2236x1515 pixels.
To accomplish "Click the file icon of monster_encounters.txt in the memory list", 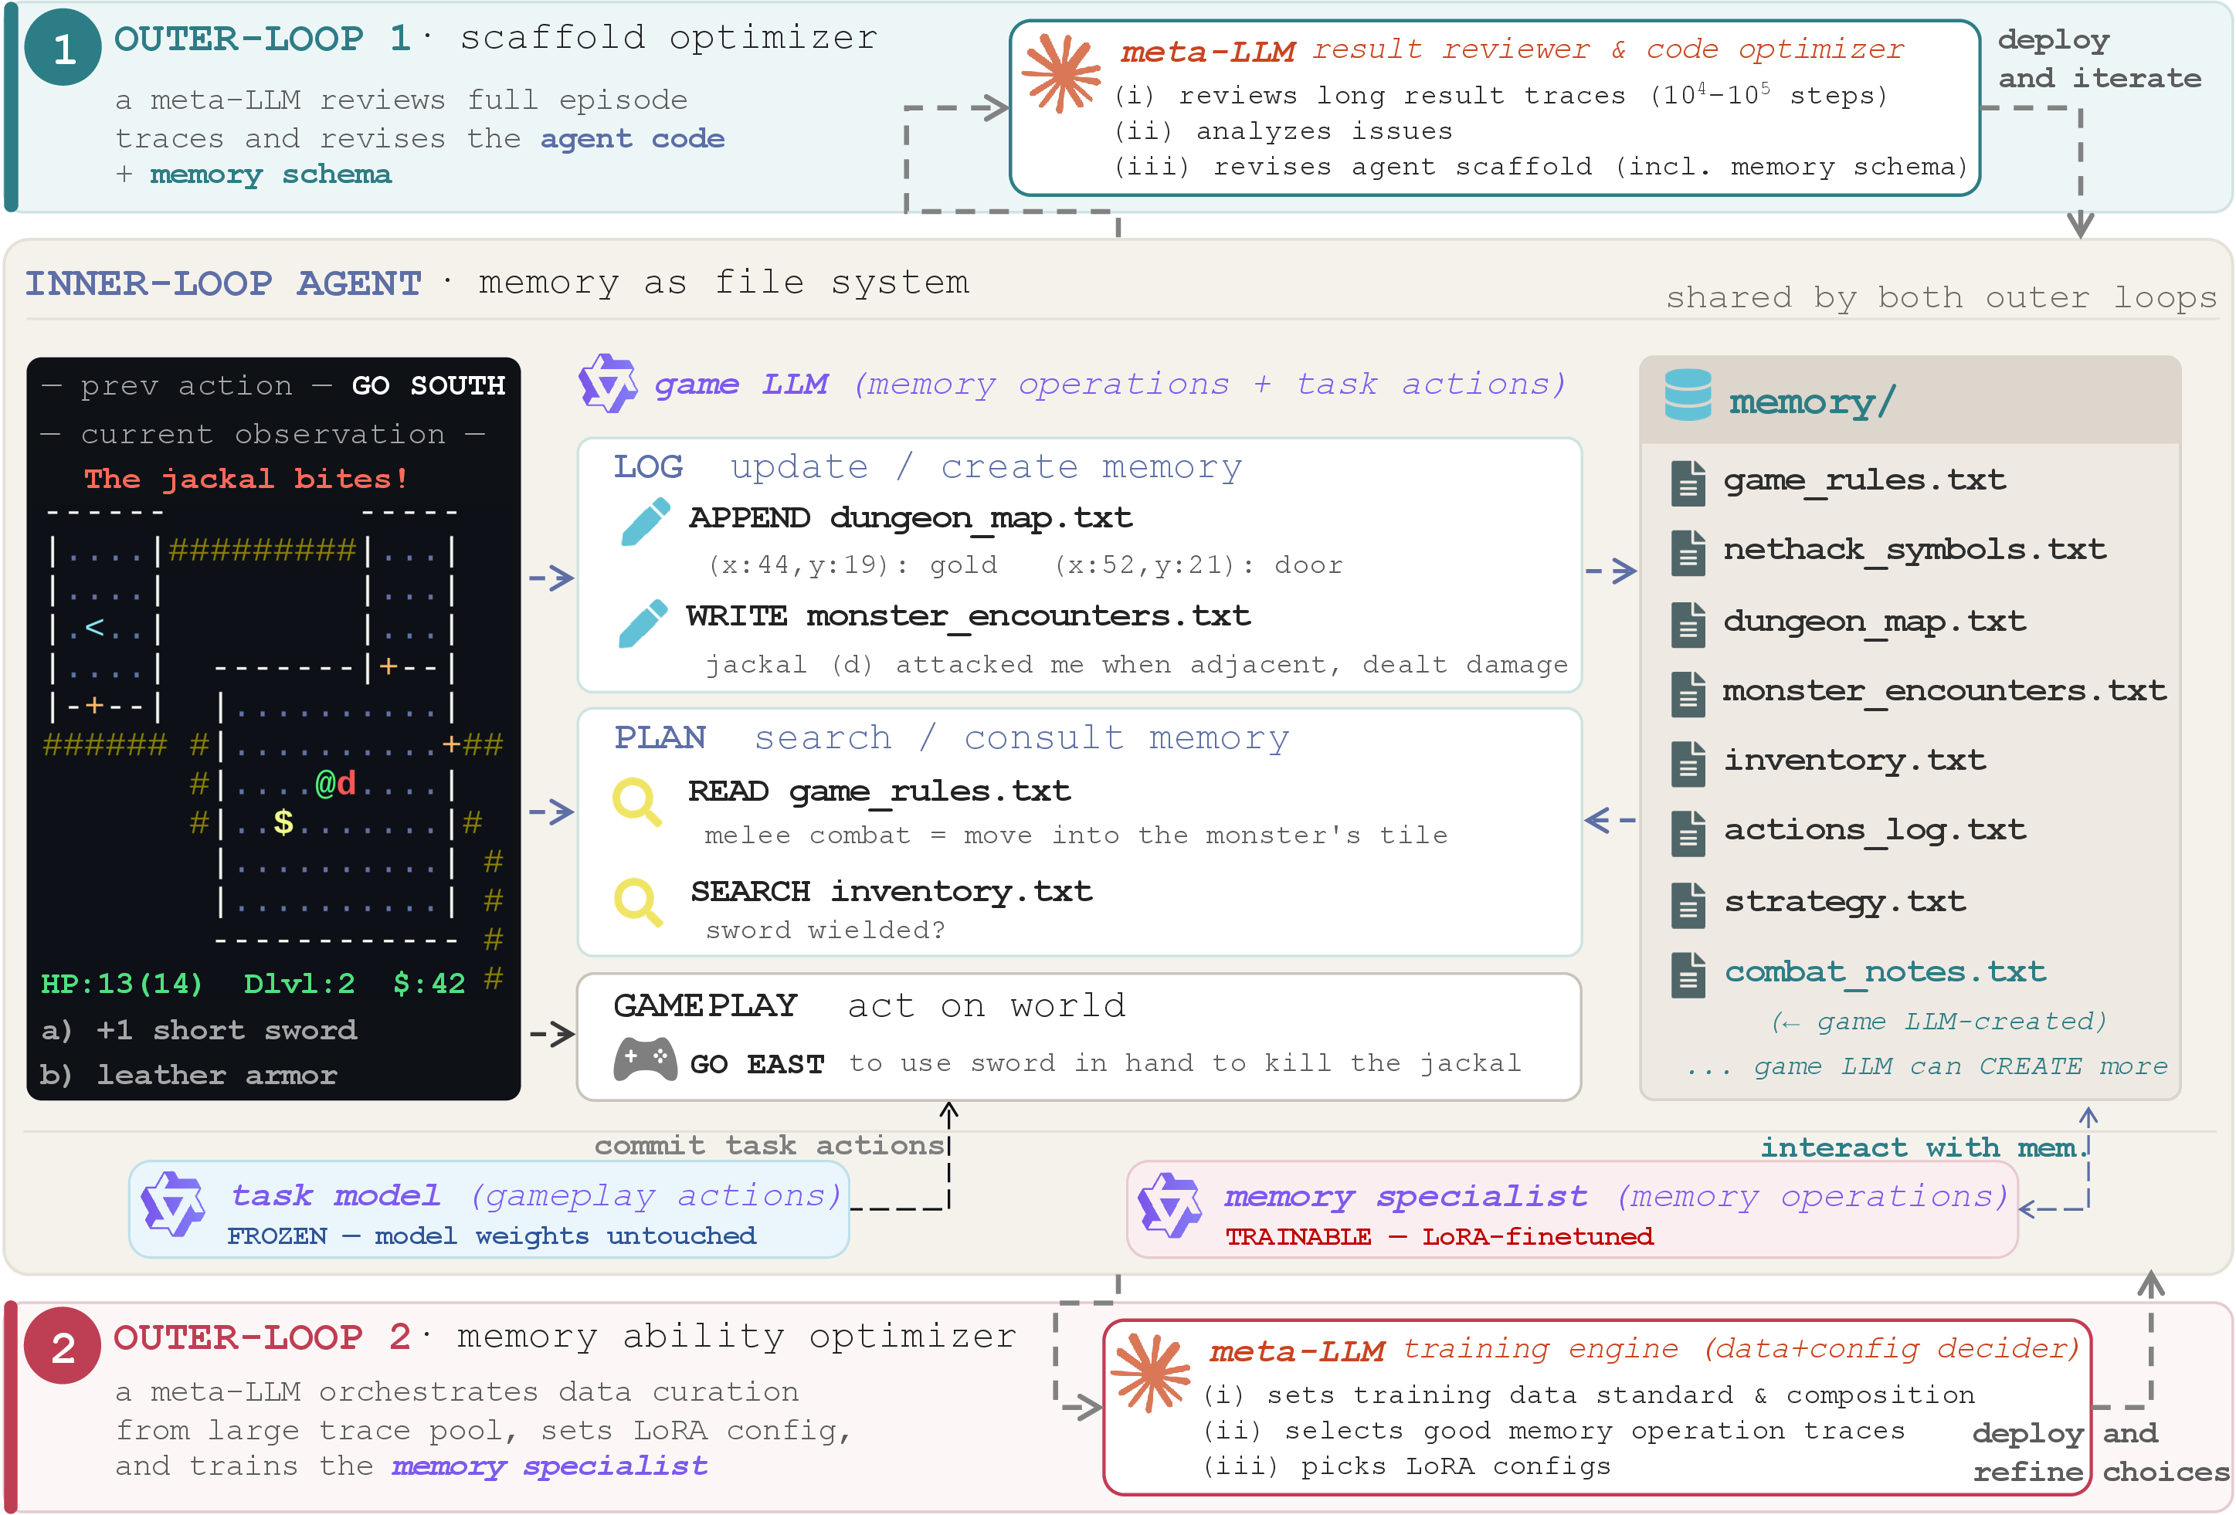I will coord(1688,694).
